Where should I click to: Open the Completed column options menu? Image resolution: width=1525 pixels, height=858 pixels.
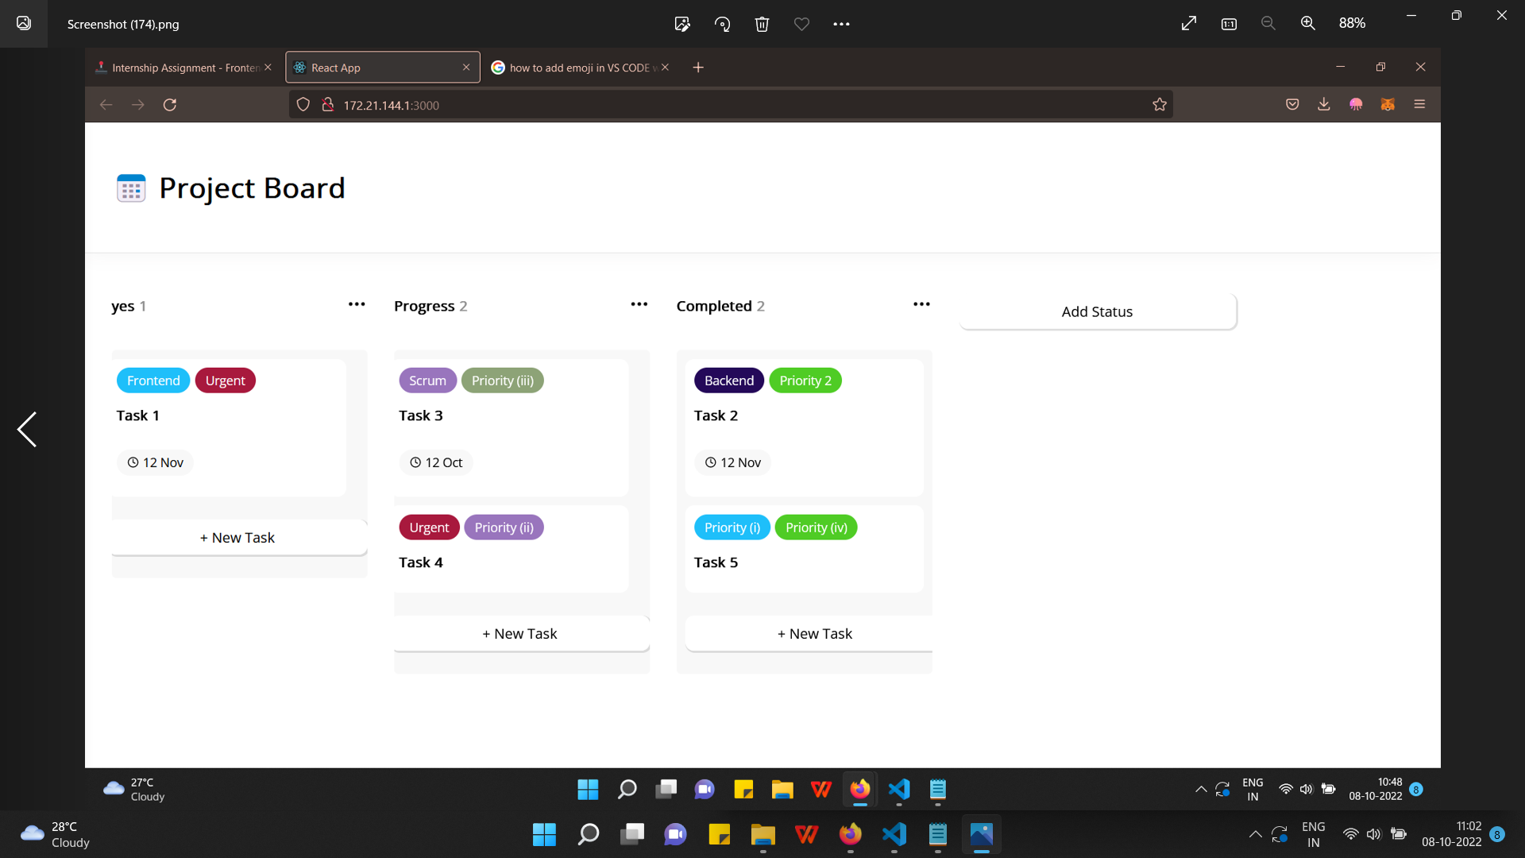[x=921, y=304]
